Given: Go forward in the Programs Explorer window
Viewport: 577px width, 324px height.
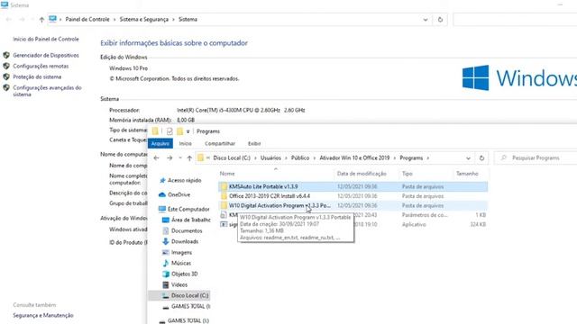Looking at the screenshot, I should point(169,158).
